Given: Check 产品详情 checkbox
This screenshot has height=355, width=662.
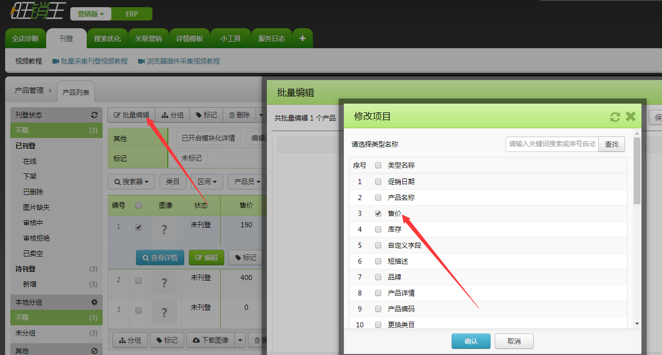Looking at the screenshot, I should pos(378,293).
